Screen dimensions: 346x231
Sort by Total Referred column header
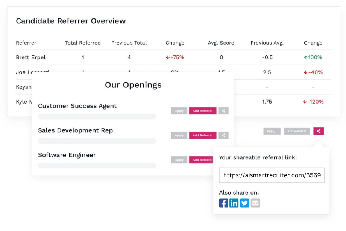click(83, 43)
